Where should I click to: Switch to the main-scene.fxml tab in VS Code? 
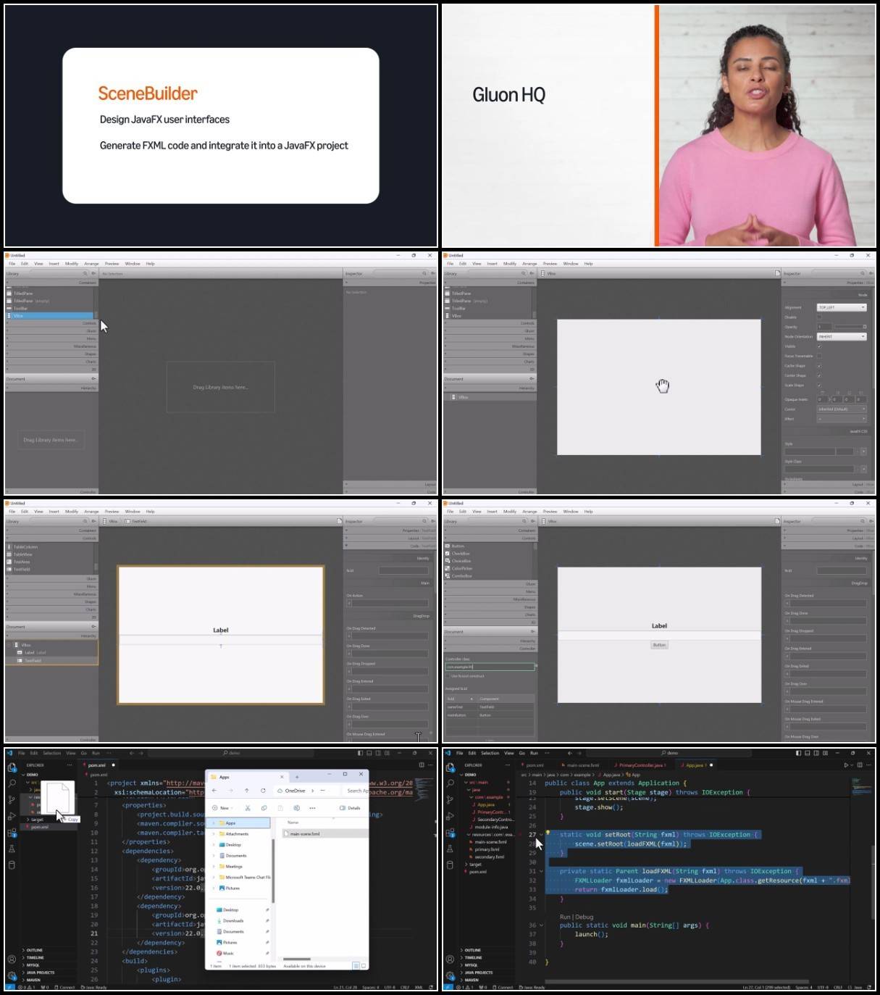(x=582, y=765)
